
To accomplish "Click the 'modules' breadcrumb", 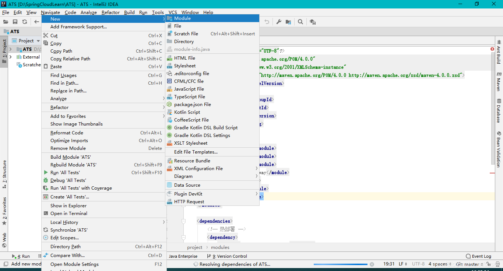I will pyautogui.click(x=220, y=247).
